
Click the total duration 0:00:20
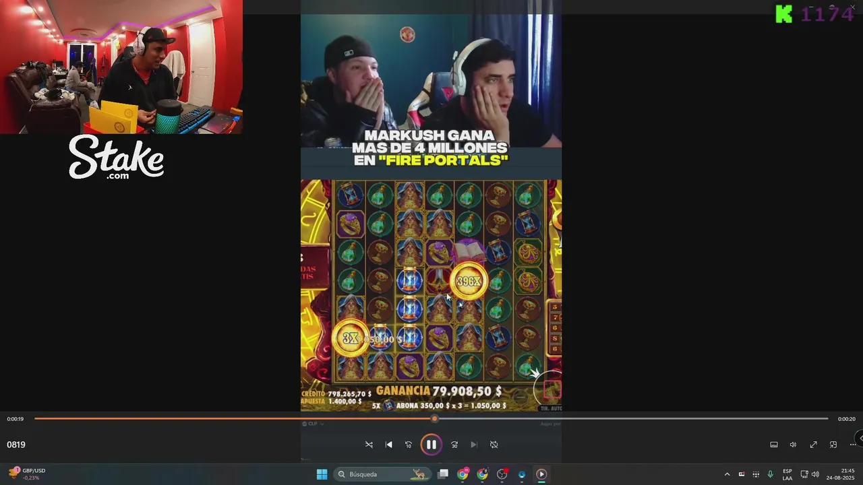(847, 419)
